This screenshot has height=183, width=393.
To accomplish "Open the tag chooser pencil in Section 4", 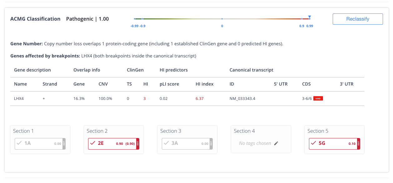I will point(276,143).
